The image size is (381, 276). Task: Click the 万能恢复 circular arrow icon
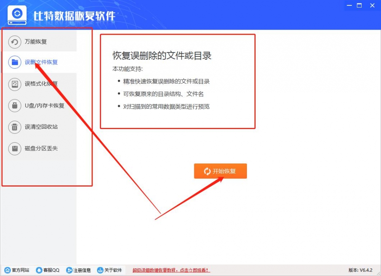[x=14, y=42]
